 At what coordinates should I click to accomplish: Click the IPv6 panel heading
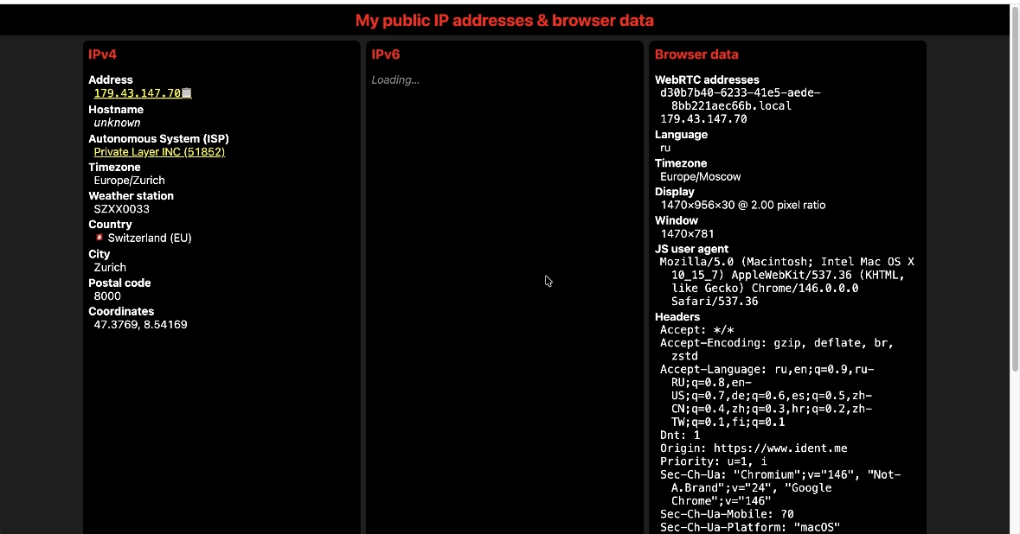[x=386, y=54]
